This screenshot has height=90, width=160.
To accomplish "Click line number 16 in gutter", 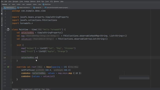I will coord(4,57).
